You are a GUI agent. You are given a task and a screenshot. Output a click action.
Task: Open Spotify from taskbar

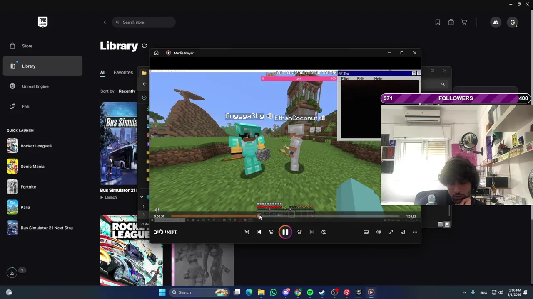pyautogui.click(x=310, y=292)
